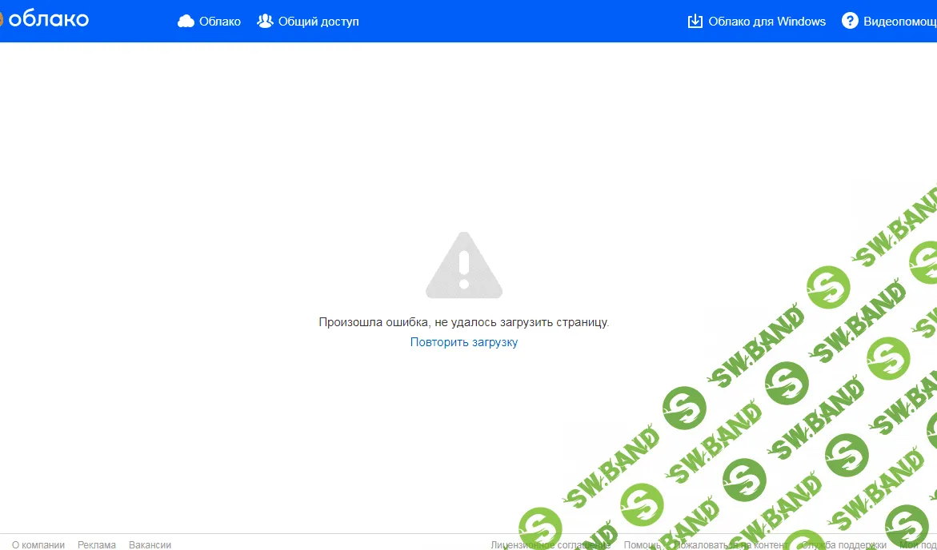937x550 pixels.
Task: Click the download icon for Windows client
Action: point(695,21)
